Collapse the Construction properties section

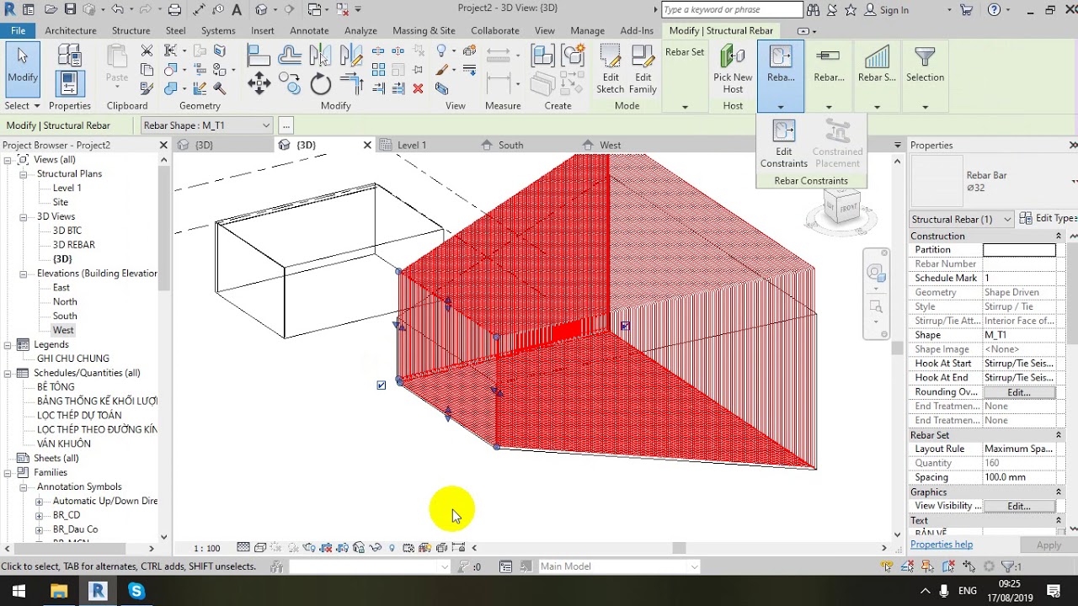[1059, 237]
